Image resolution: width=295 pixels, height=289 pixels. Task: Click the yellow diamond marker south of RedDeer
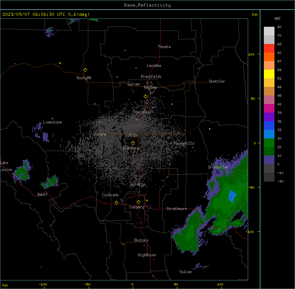pyautogui.click(x=145, y=96)
